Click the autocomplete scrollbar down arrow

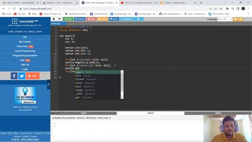(122, 97)
